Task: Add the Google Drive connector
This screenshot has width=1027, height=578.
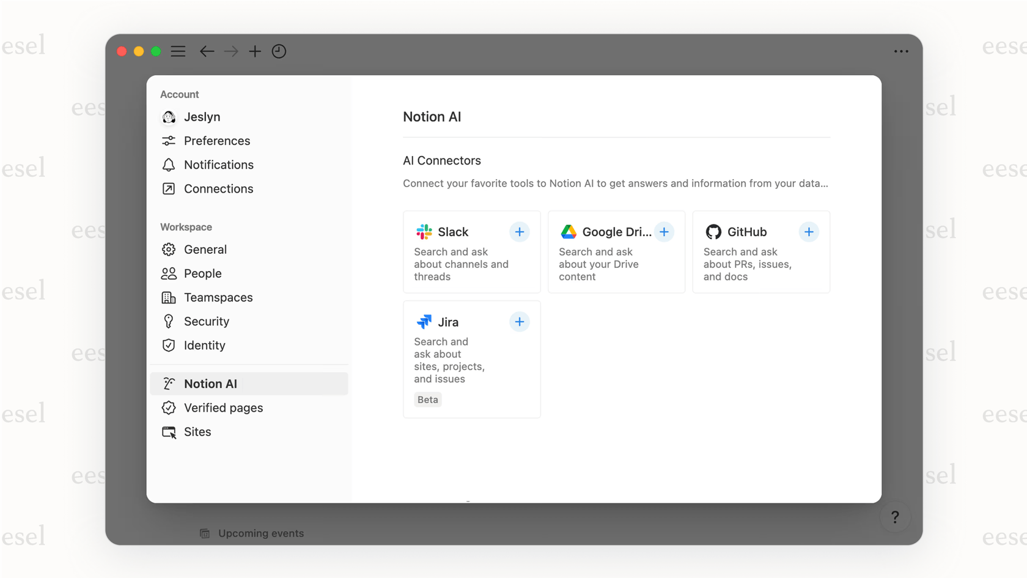Action: [x=664, y=232]
